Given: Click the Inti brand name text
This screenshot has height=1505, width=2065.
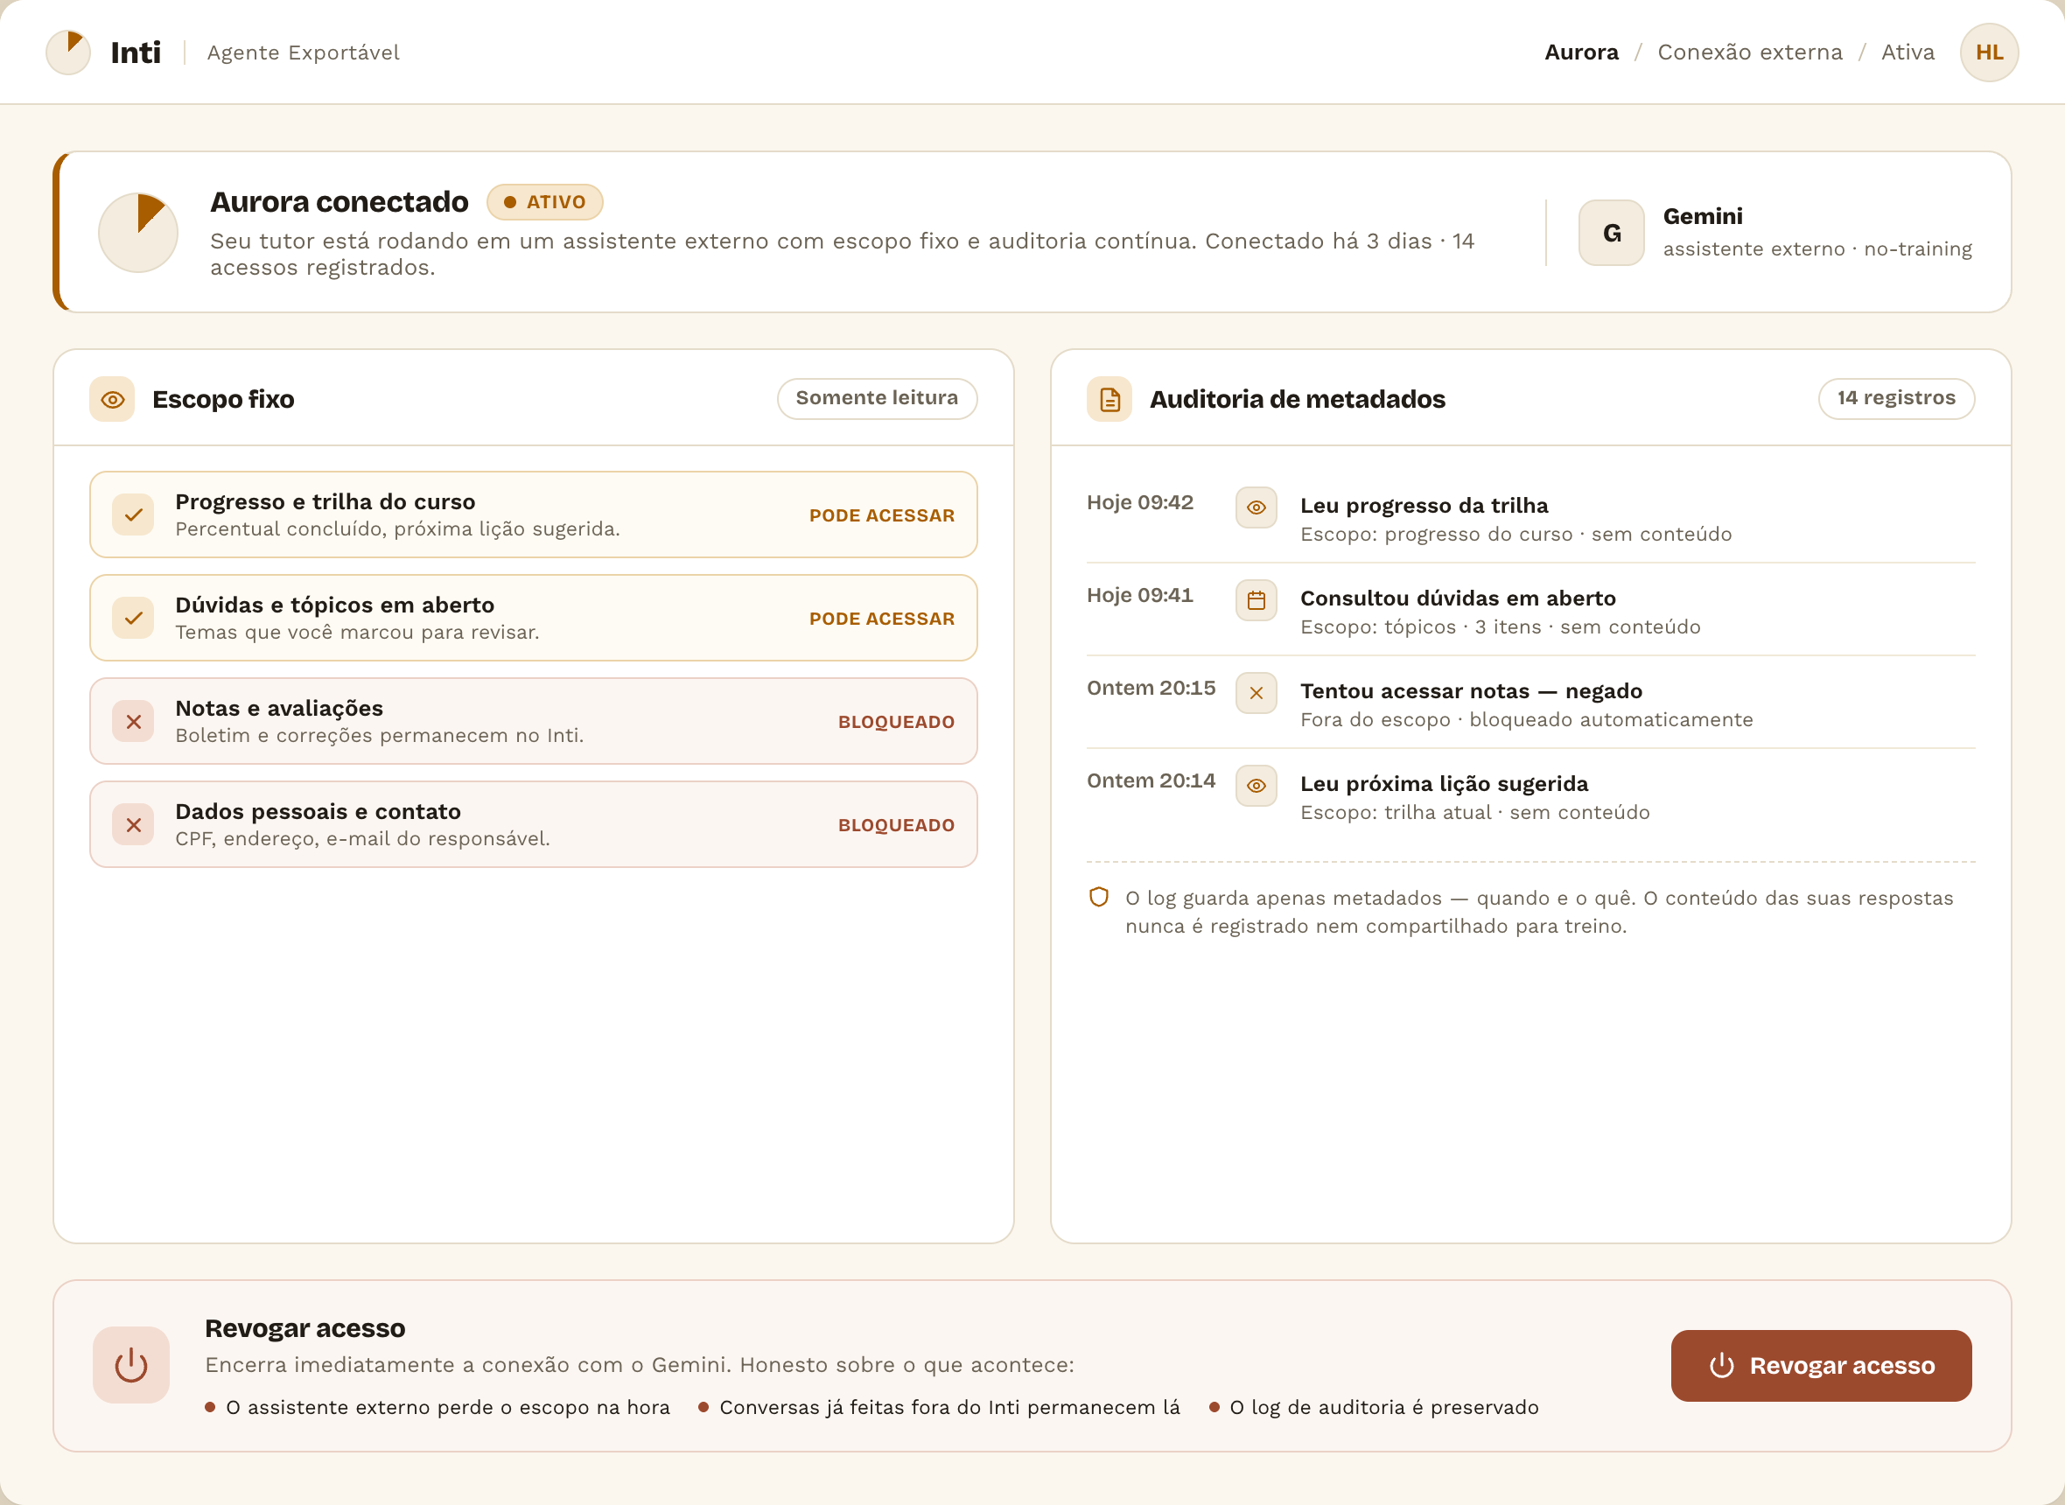Looking at the screenshot, I should (136, 52).
